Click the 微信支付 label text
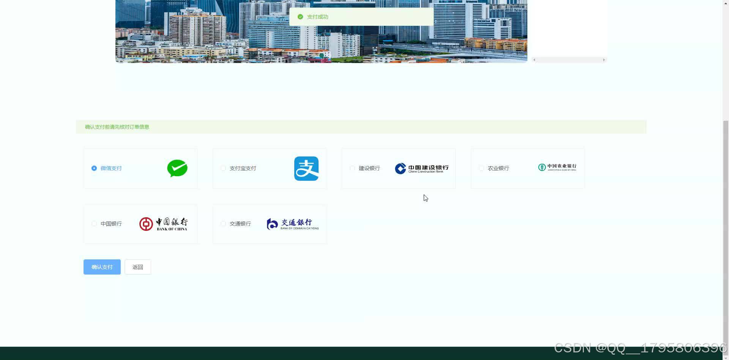 pyautogui.click(x=111, y=168)
